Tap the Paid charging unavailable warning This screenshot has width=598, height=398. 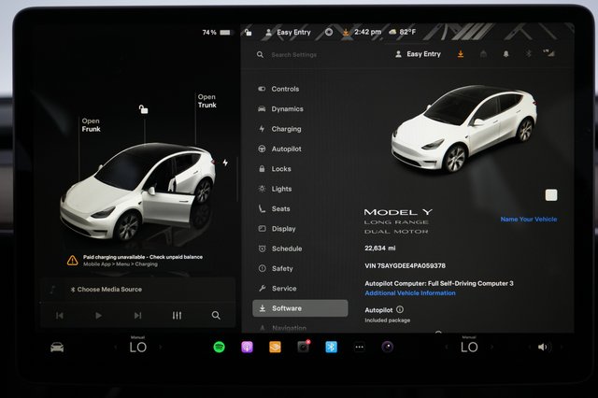135,261
